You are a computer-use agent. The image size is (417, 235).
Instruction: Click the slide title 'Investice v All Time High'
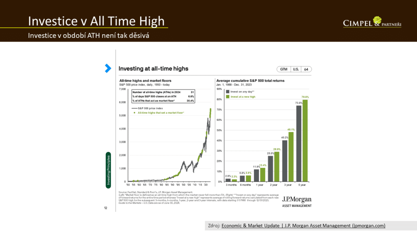coord(96,21)
